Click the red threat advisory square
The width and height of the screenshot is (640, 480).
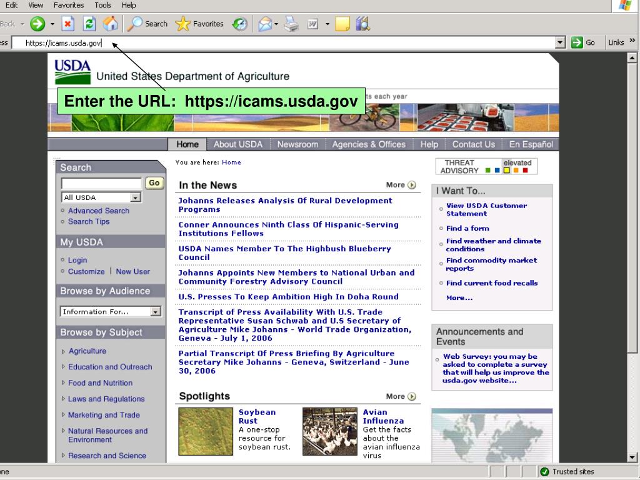pos(525,170)
